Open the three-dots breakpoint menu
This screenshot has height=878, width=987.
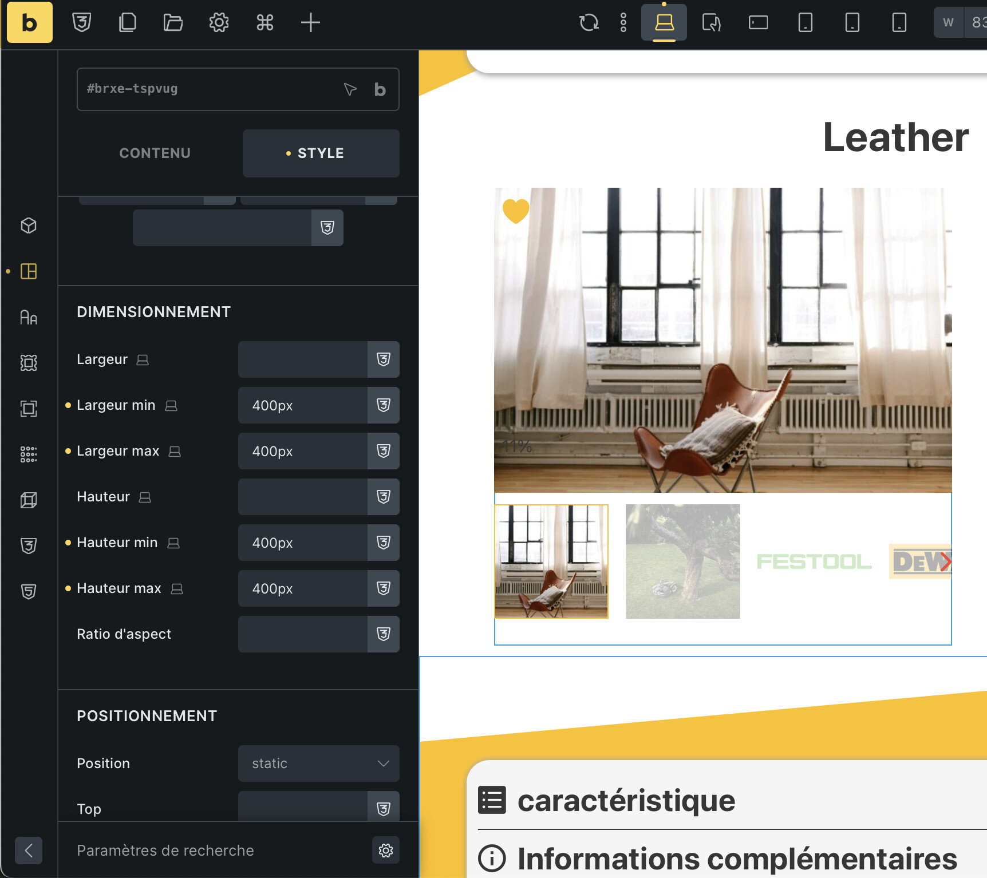(623, 23)
